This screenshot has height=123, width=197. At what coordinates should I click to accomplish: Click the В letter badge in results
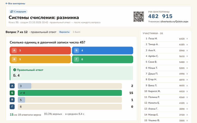click(x=12, y=100)
